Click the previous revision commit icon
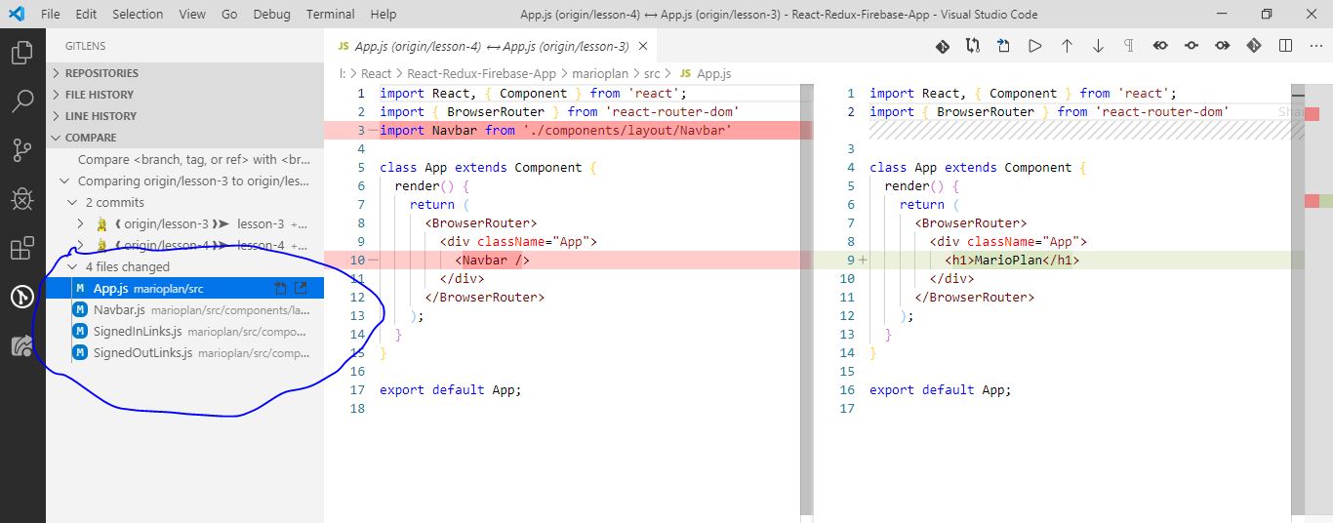The width and height of the screenshot is (1333, 523). point(1160,46)
